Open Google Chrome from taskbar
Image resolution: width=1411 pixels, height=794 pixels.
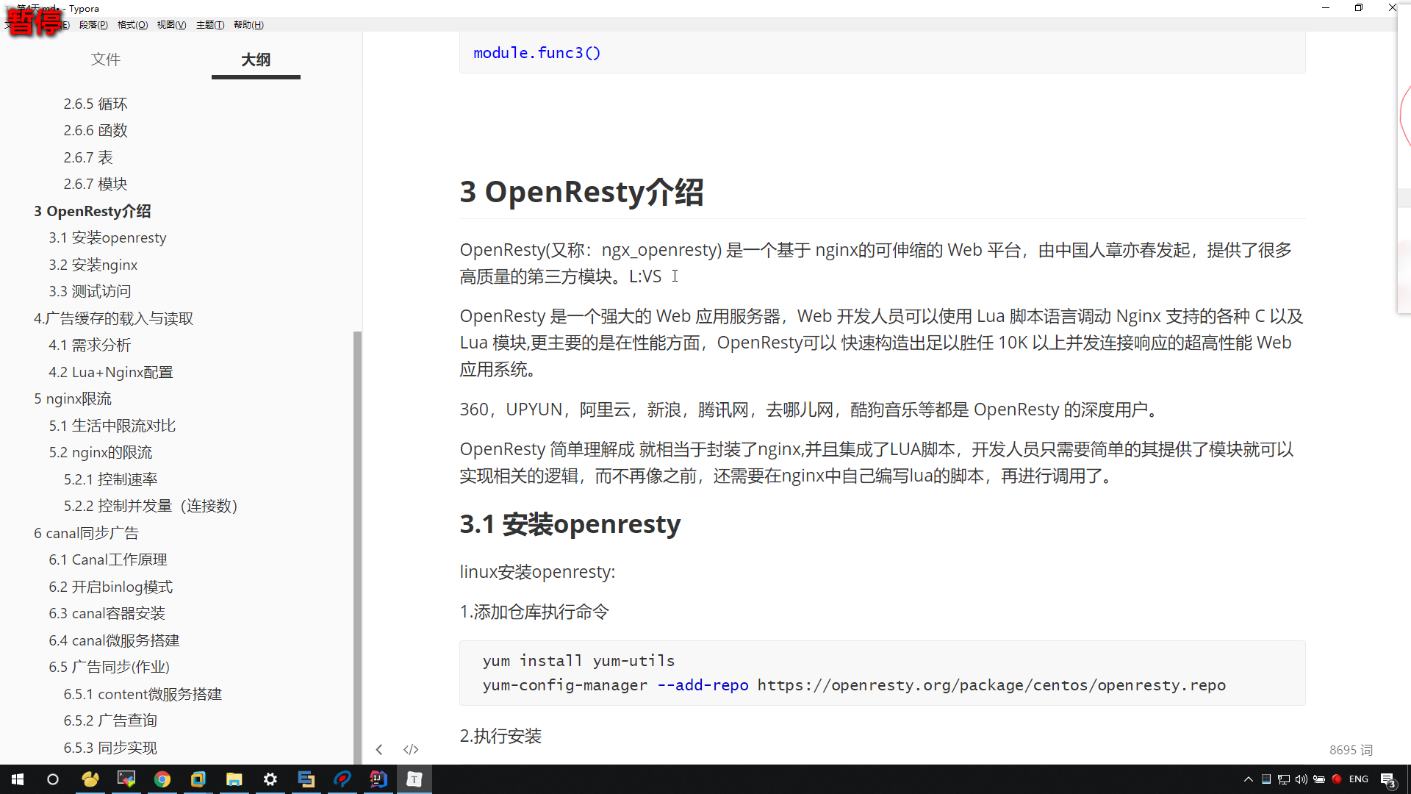pyautogui.click(x=162, y=779)
